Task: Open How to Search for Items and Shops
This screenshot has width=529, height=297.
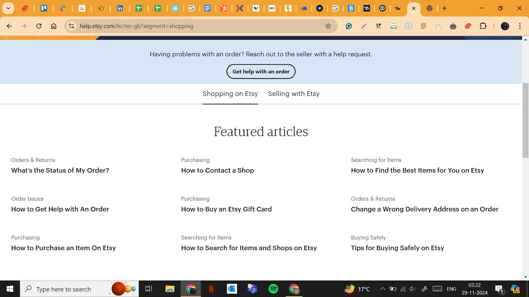Action: (249, 248)
